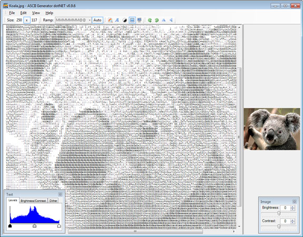Decrease Contrast with spinner down arrow

click(292, 222)
